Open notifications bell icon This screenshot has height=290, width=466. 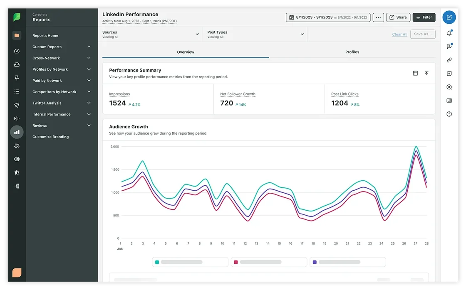(449, 33)
